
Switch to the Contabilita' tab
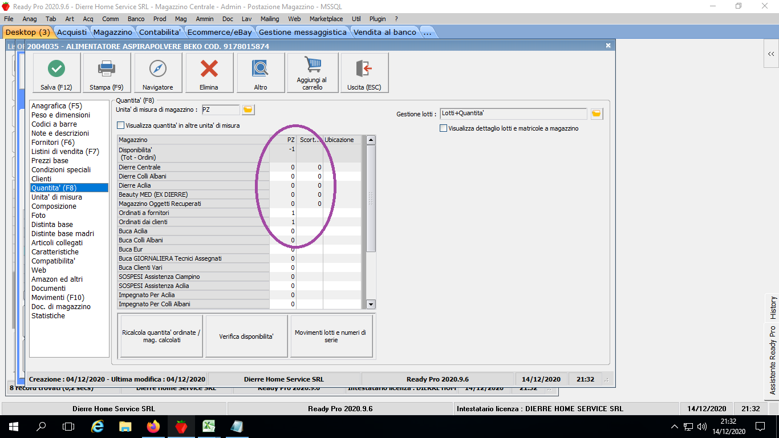click(160, 32)
